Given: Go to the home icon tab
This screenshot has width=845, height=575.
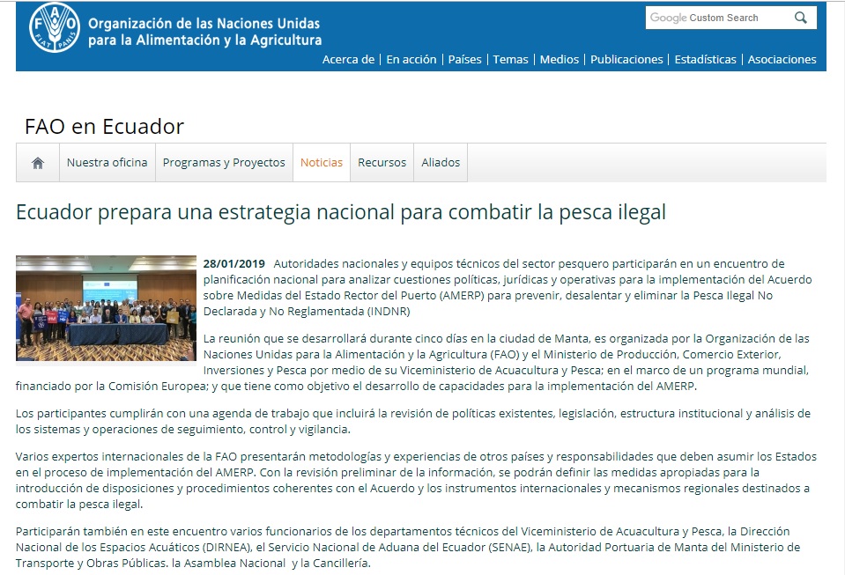Looking at the screenshot, I should coord(38,163).
